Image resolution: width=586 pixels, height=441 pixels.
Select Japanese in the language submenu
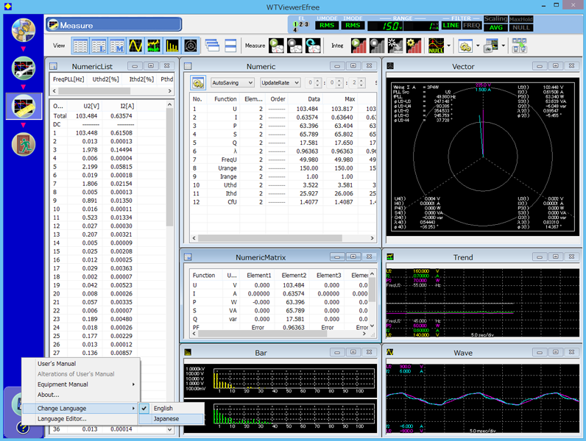pos(166,419)
